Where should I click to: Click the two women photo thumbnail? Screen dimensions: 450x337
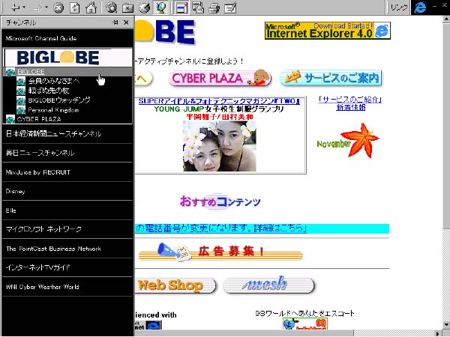[220, 146]
